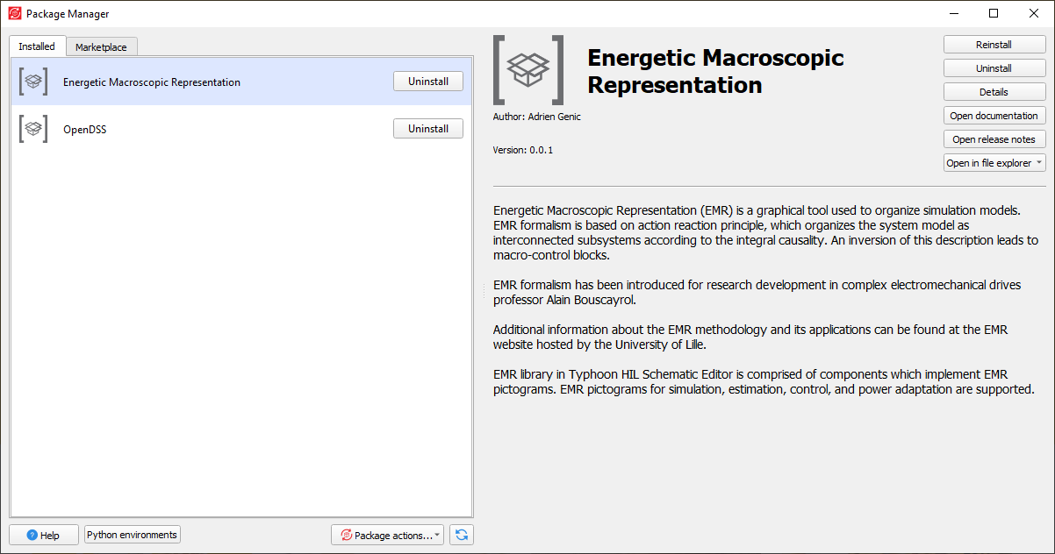This screenshot has height=554, width=1055.
Task: Maximize the Package Manager window
Action: point(994,14)
